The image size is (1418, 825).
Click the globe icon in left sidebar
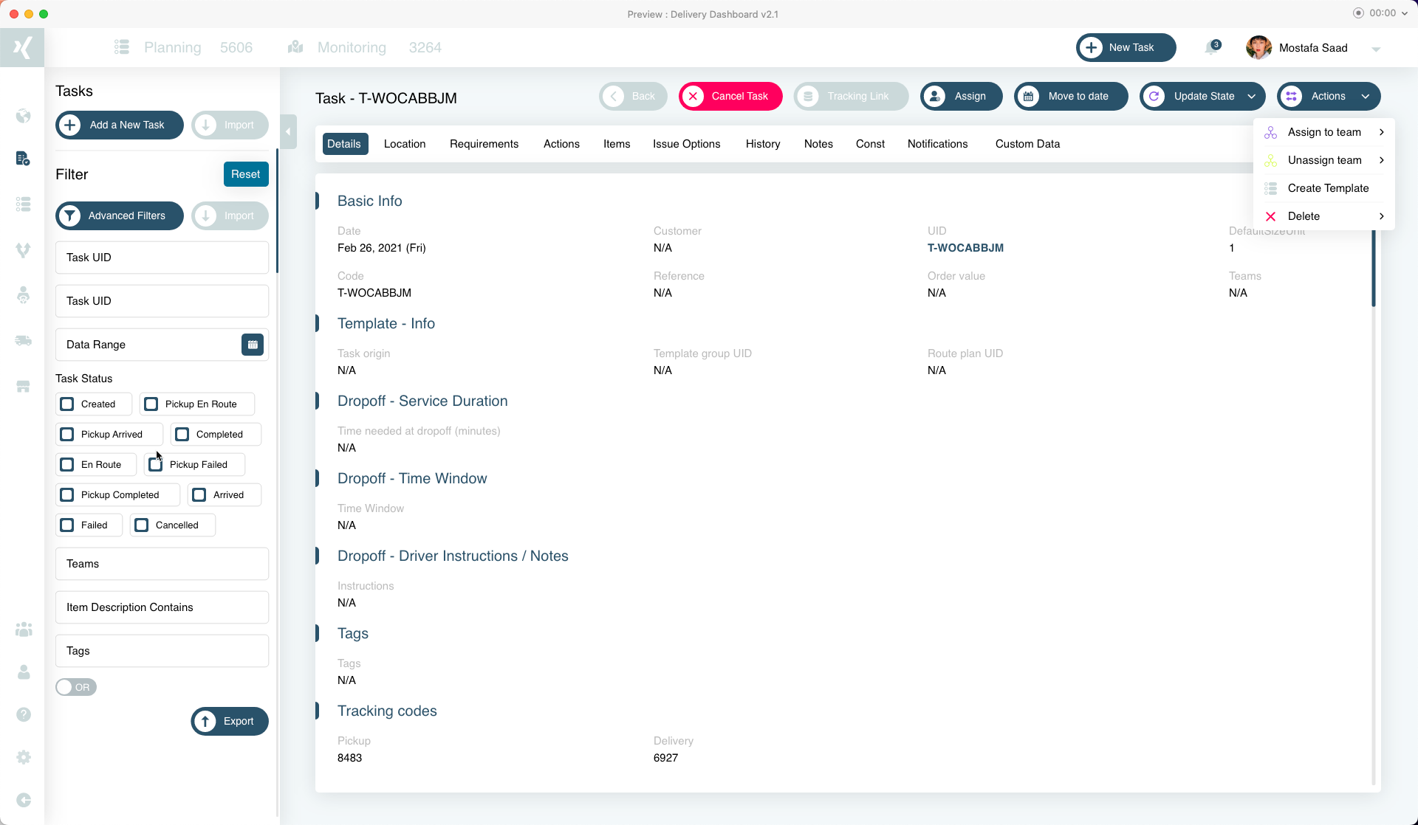[23, 116]
